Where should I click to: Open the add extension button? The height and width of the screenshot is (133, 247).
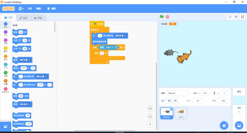[x=5, y=127]
